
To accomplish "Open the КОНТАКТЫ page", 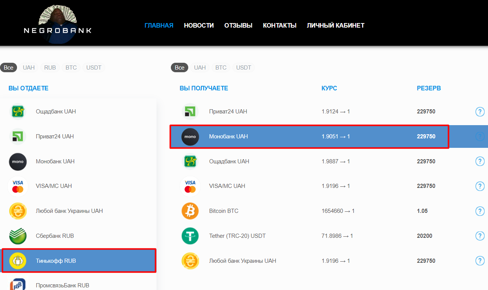I will coord(280,25).
